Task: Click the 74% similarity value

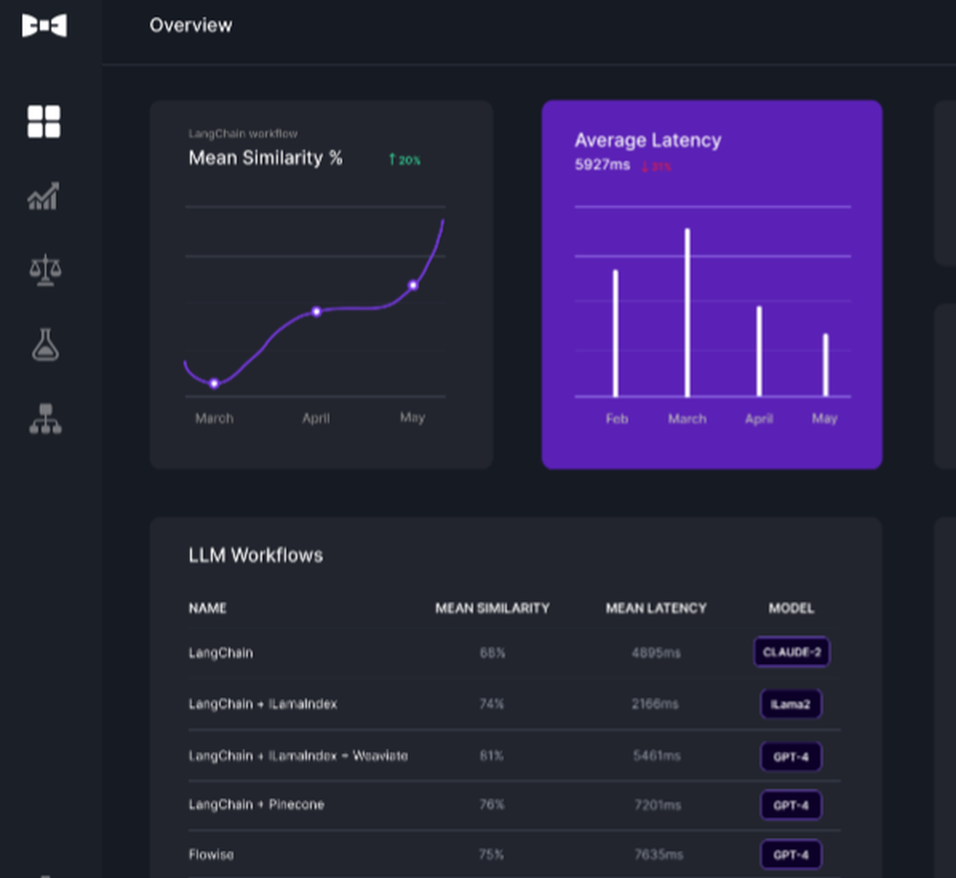Action: [x=491, y=704]
